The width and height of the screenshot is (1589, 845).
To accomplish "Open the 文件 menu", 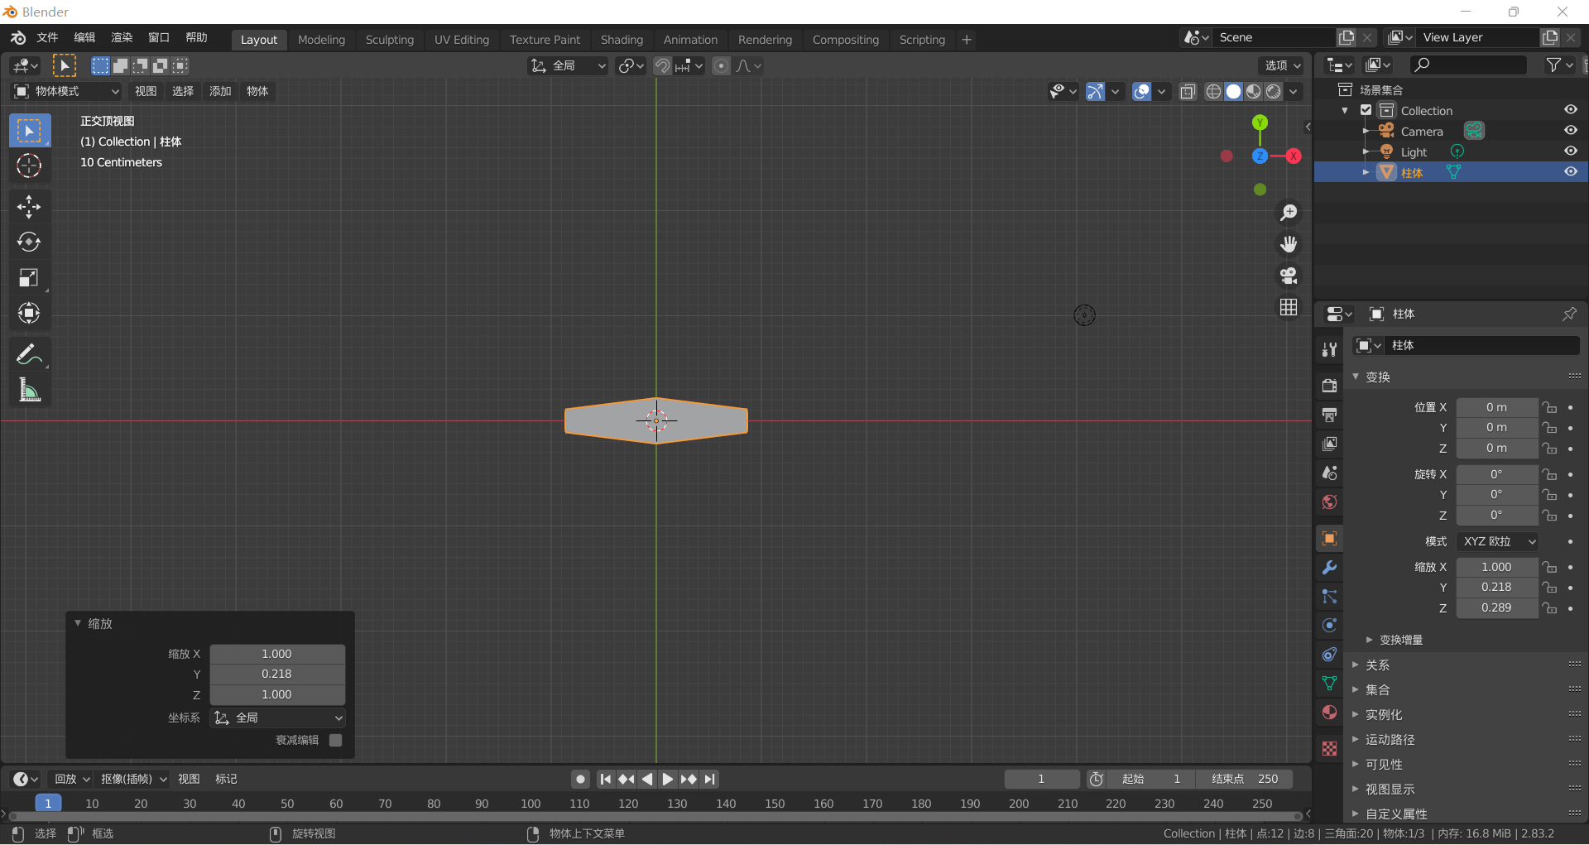I will (x=47, y=38).
